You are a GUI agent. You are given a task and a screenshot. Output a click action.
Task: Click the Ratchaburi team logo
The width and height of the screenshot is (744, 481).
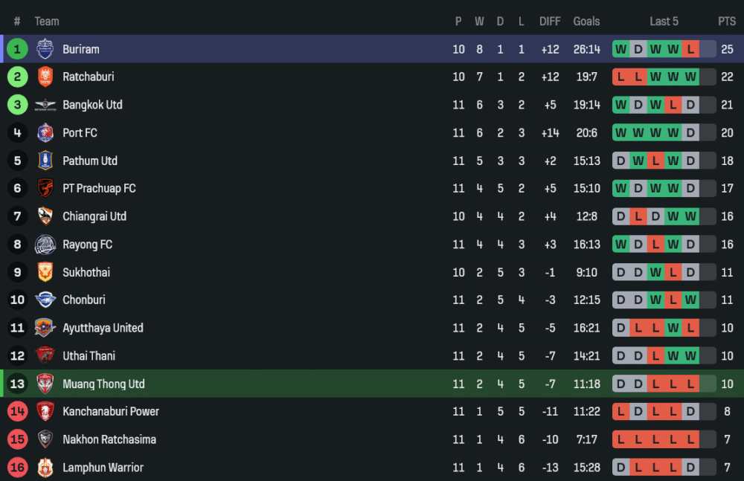point(45,77)
